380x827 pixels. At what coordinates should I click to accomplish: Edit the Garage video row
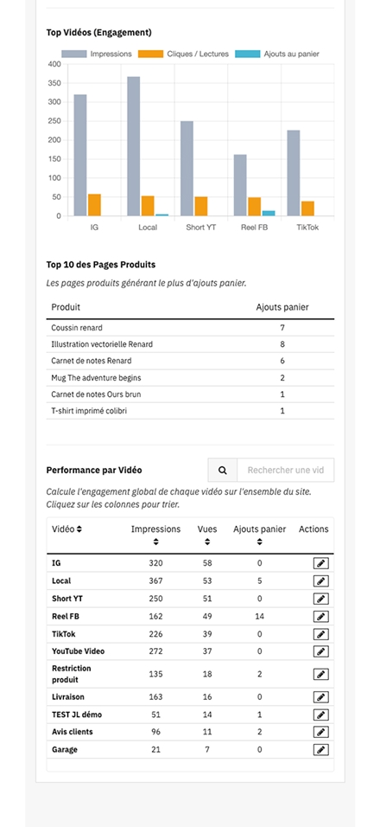pyautogui.click(x=320, y=749)
